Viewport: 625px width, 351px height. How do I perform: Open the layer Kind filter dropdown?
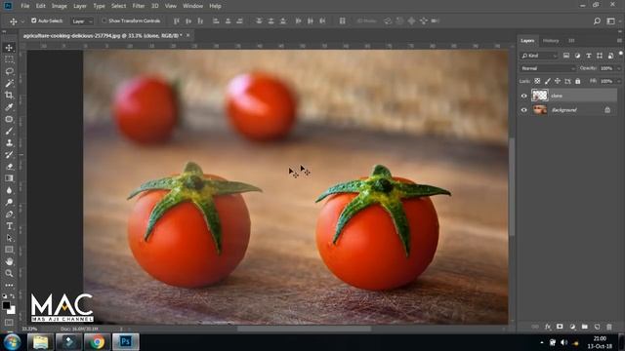pyautogui.click(x=539, y=56)
